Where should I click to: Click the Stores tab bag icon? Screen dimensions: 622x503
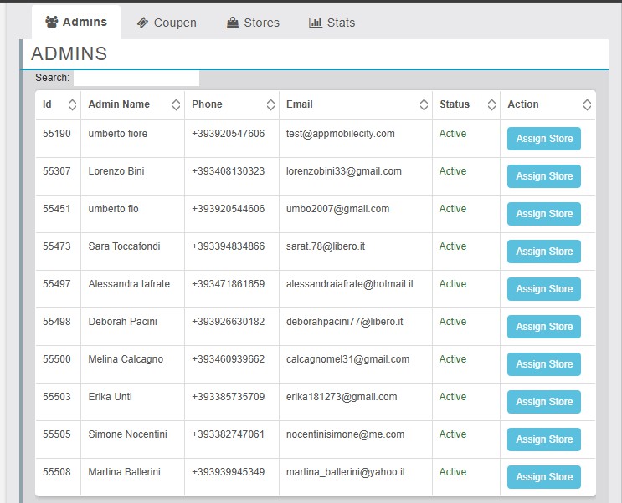[233, 23]
